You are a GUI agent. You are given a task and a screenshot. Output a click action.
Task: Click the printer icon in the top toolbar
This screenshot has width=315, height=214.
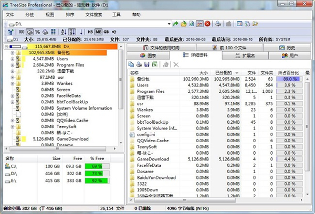(x=218, y=24)
